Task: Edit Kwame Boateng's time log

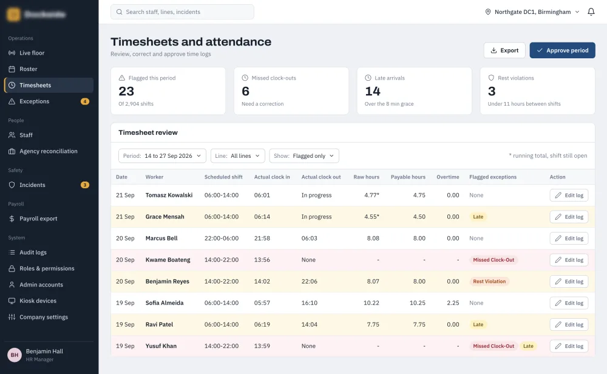Action: click(569, 260)
